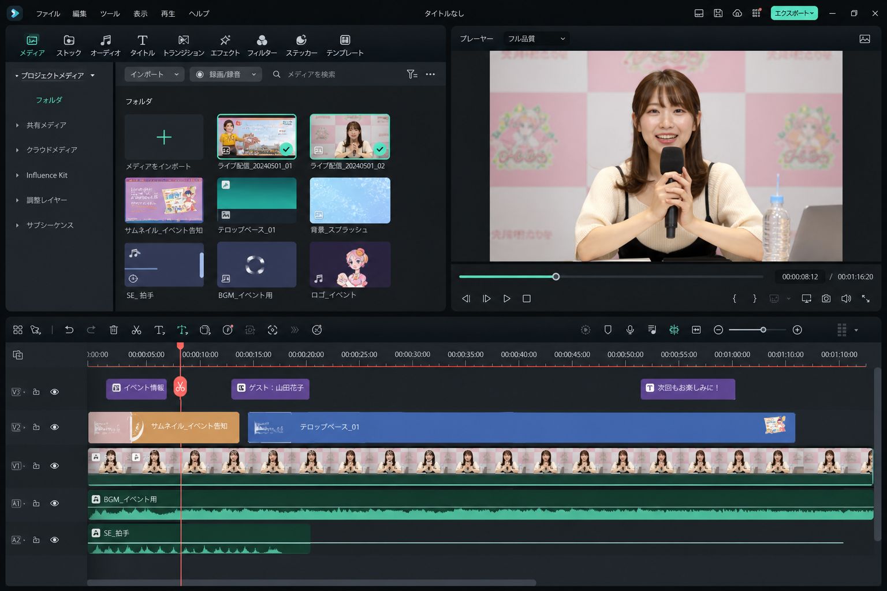Click the メディアをインポート plus tile
The image size is (887, 591).
tap(164, 137)
